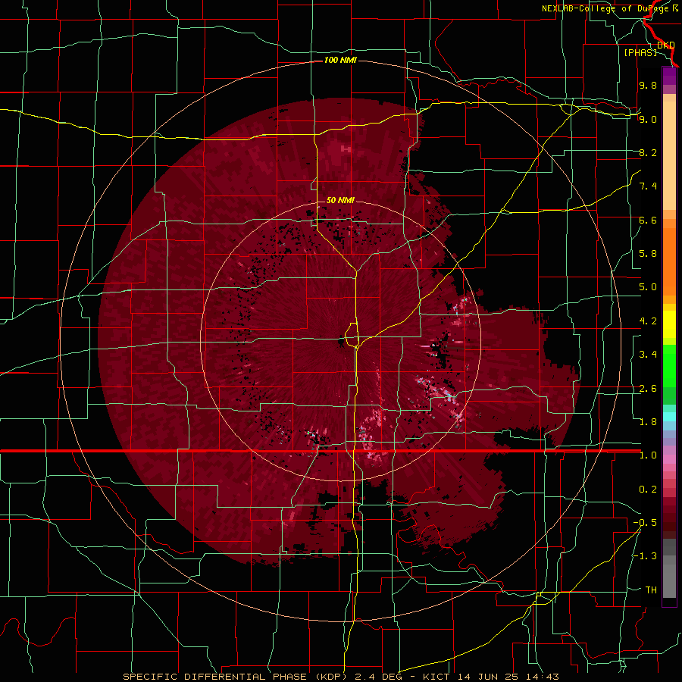This screenshot has width=682, height=682.
Task: Click the 7.4 legend value
Action: coord(648,186)
